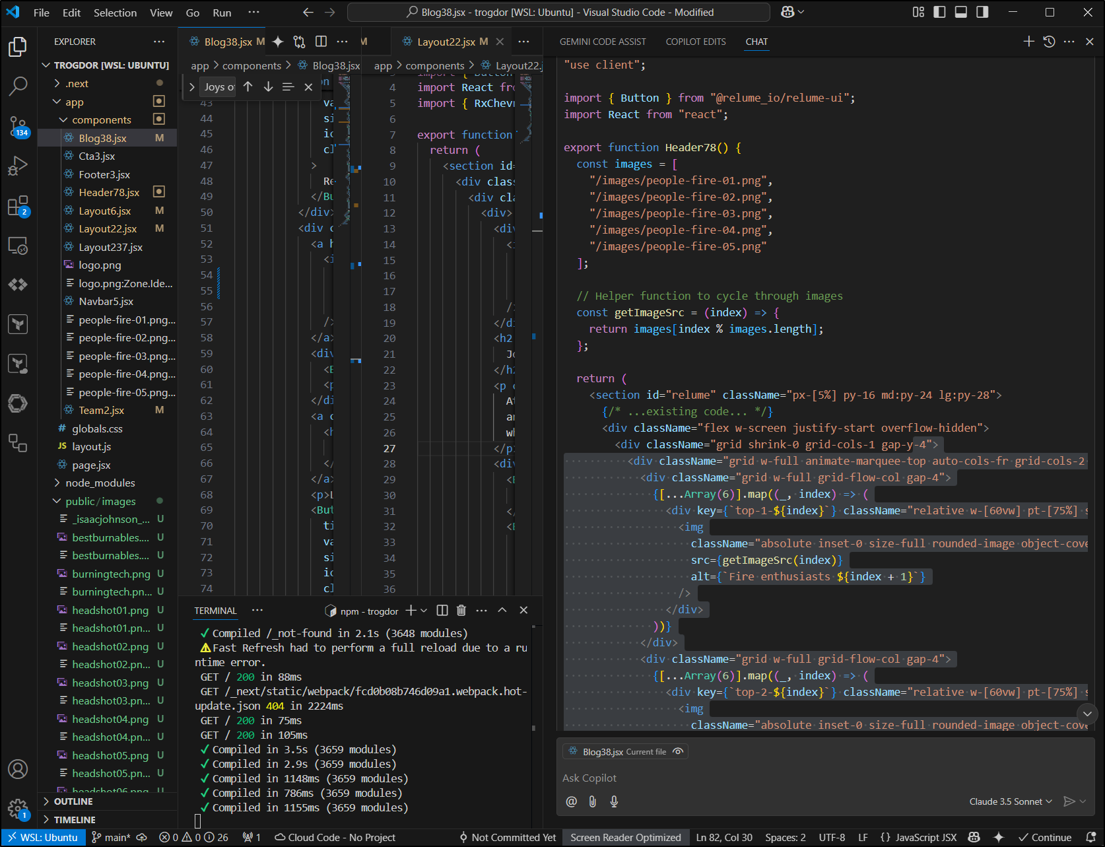The image size is (1105, 847).
Task: Open the Selection menu
Action: click(115, 13)
